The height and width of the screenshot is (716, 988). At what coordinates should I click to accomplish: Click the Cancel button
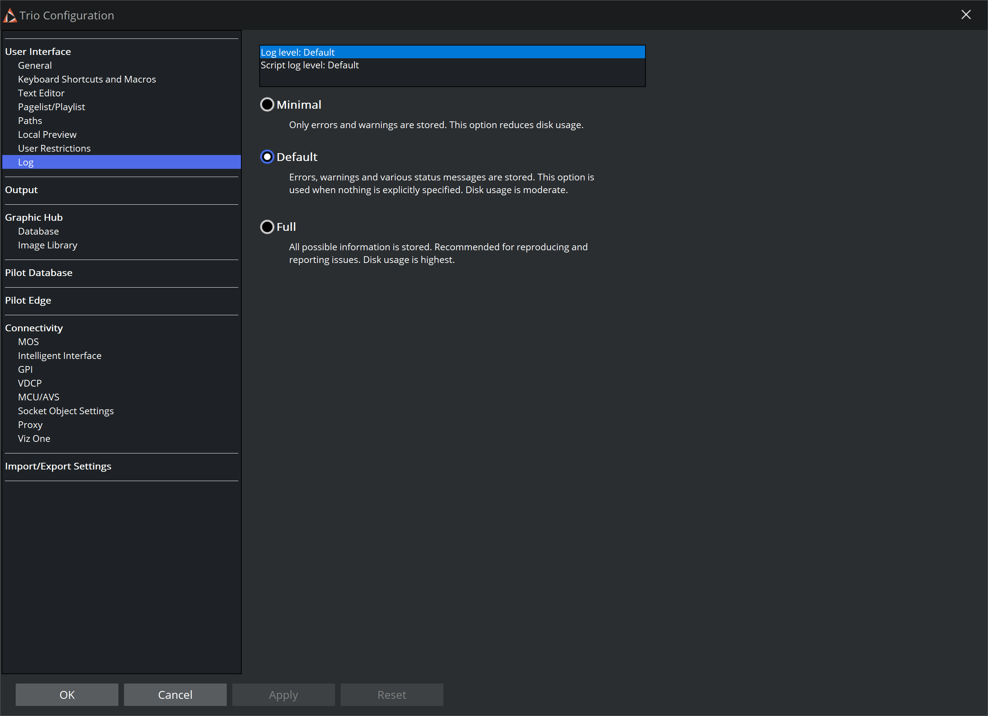pyautogui.click(x=175, y=695)
